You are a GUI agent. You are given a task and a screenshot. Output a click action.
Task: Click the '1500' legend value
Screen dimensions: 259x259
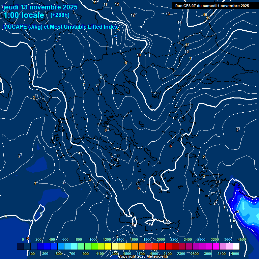[x=127, y=254]
